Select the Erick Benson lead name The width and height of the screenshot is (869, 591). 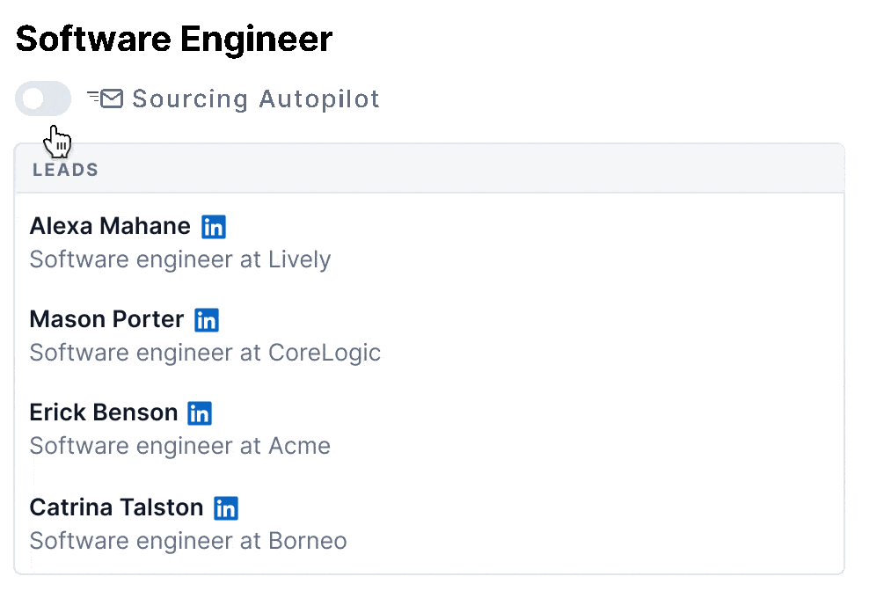[103, 412]
